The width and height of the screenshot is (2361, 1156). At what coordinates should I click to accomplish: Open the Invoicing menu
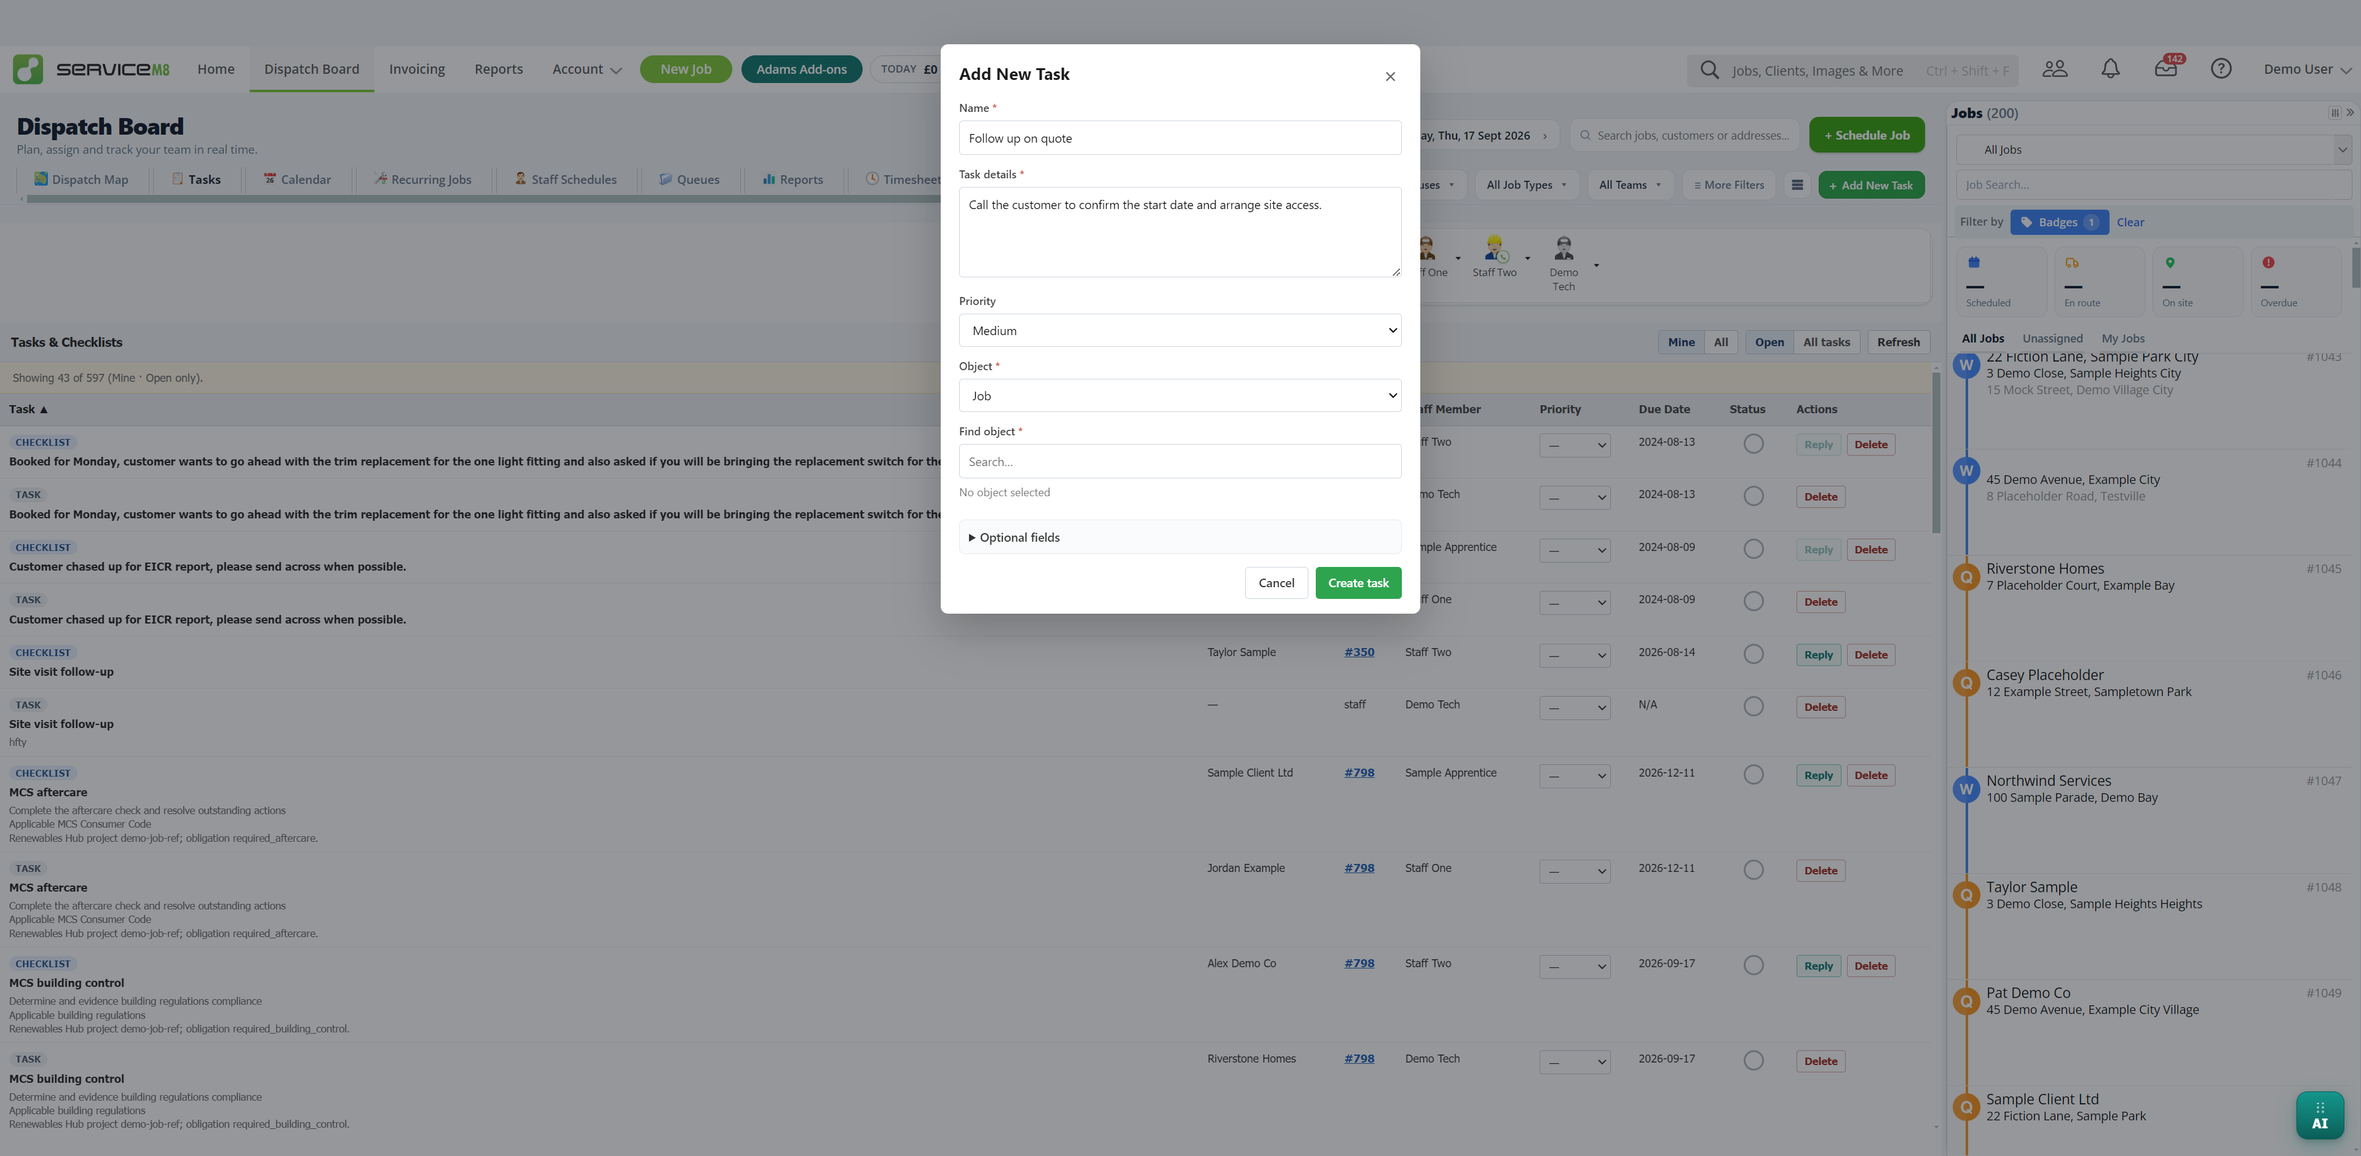point(416,69)
